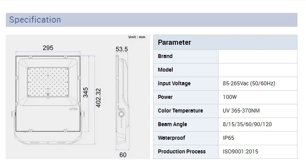Select the Brand row label

(x=165, y=56)
